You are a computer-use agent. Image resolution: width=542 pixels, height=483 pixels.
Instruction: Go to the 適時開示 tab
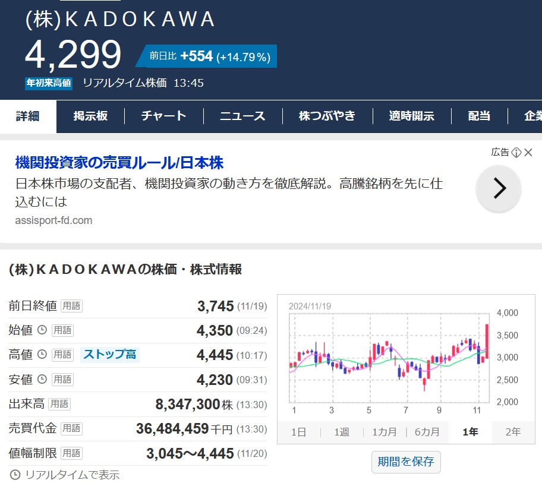(412, 116)
